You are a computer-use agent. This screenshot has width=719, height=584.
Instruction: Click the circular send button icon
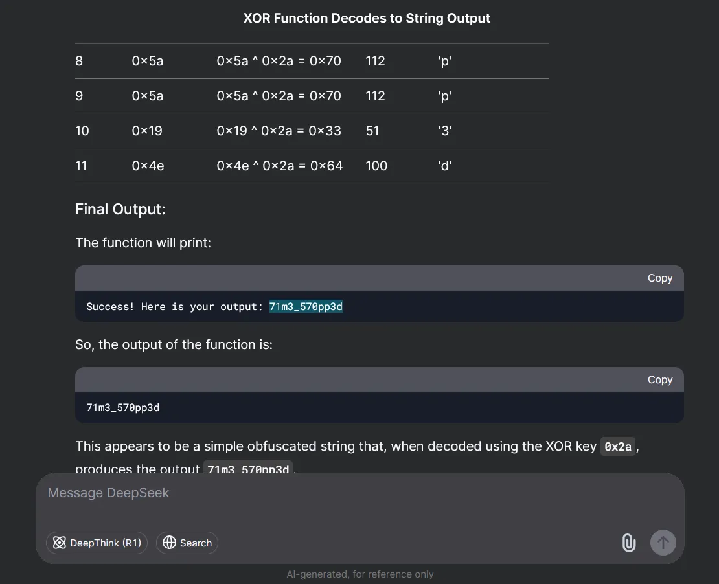663,543
